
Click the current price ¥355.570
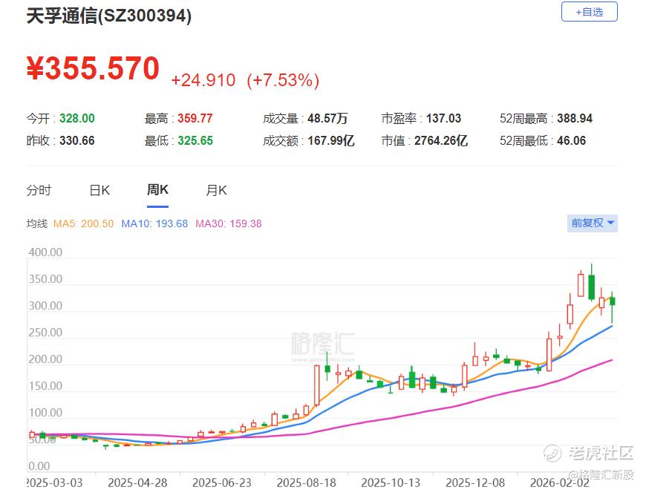(93, 68)
